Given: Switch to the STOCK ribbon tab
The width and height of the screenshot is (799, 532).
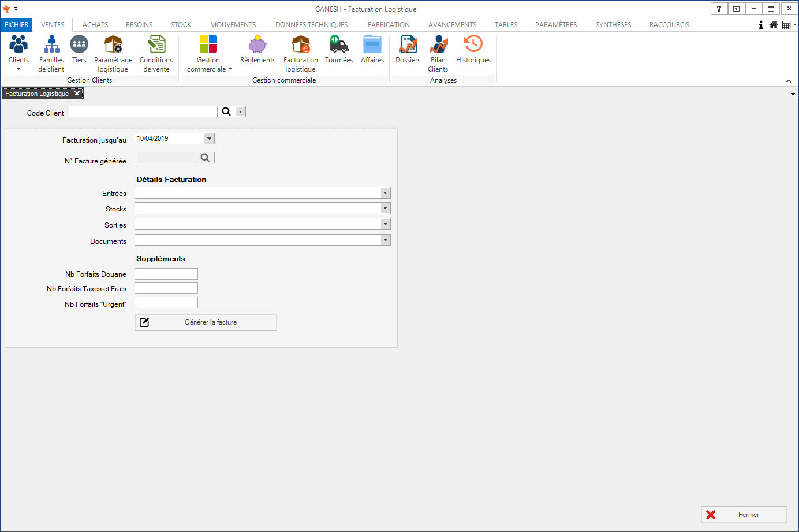Looking at the screenshot, I should pos(181,25).
